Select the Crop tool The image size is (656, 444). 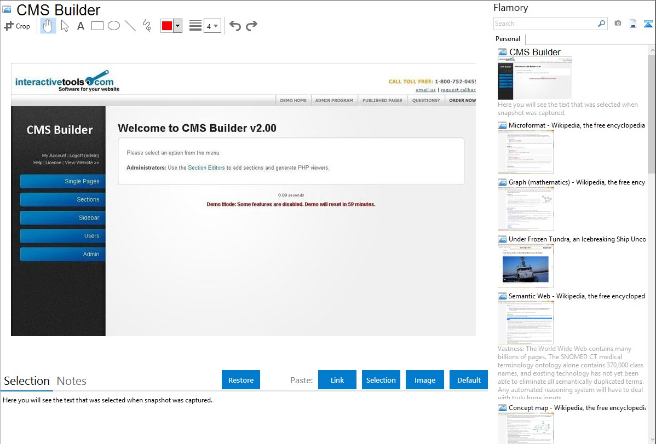(17, 26)
